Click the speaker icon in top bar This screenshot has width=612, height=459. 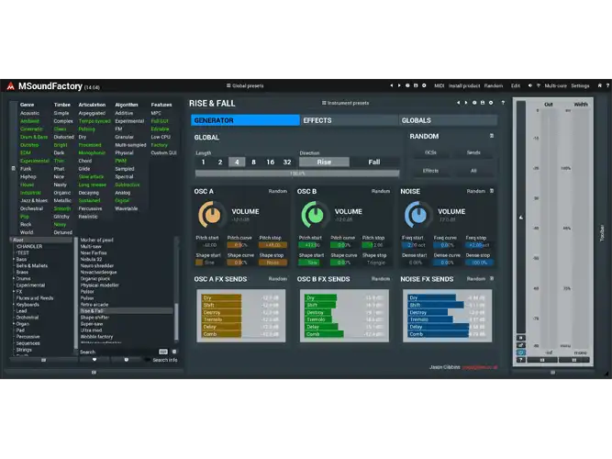(x=530, y=85)
